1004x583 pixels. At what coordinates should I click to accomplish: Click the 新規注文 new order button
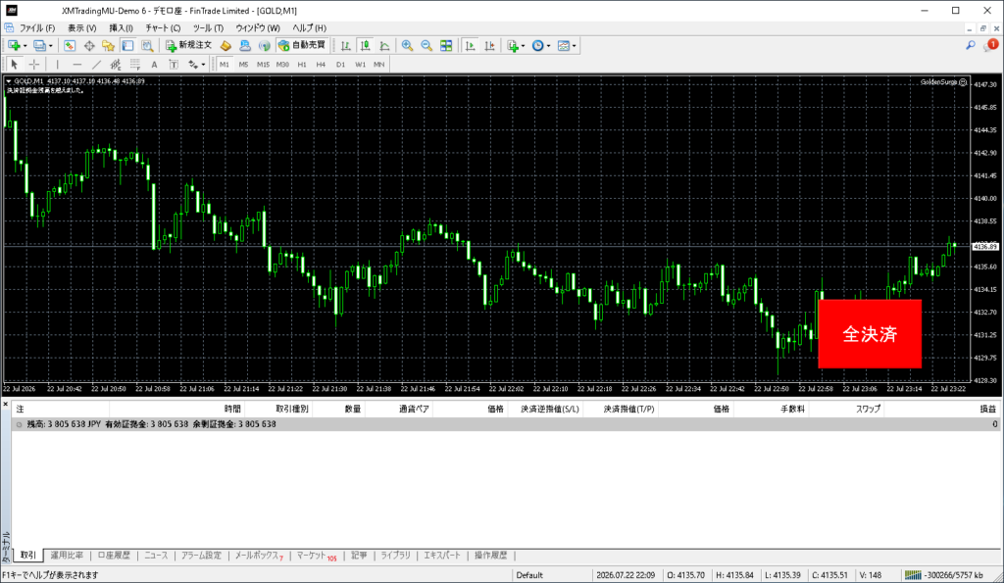(188, 45)
